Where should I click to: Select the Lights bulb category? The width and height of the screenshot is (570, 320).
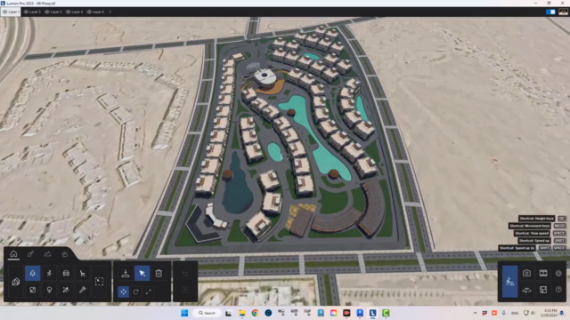point(49,290)
